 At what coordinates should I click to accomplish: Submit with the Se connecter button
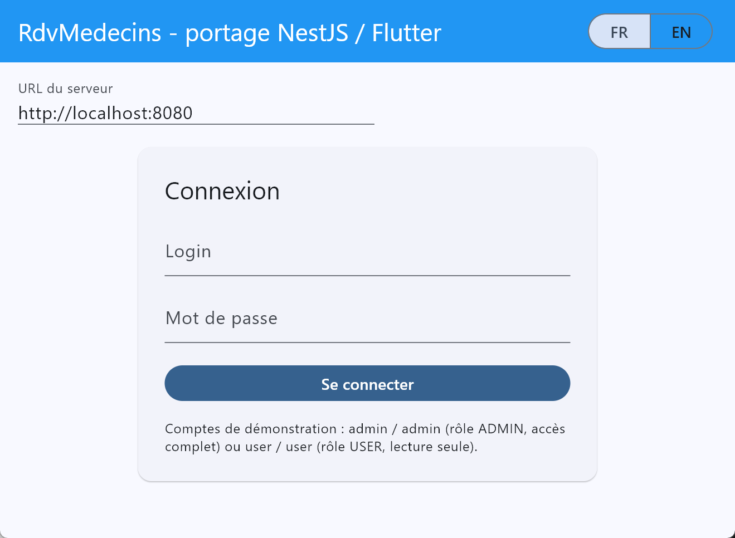[367, 383]
